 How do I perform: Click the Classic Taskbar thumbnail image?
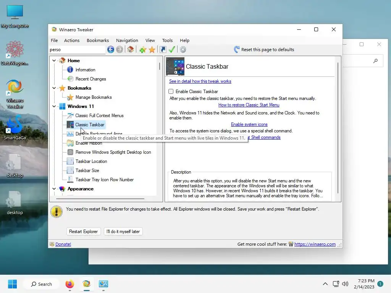pyautogui.click(x=175, y=66)
